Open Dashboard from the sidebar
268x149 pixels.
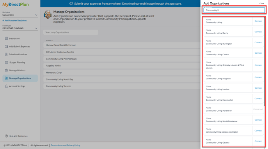click(14, 39)
